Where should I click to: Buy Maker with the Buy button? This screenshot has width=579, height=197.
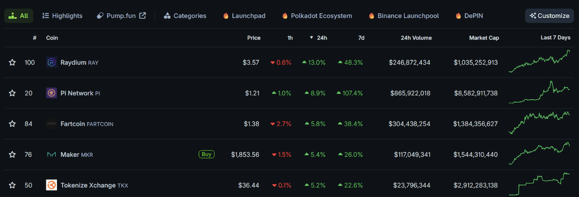click(207, 155)
